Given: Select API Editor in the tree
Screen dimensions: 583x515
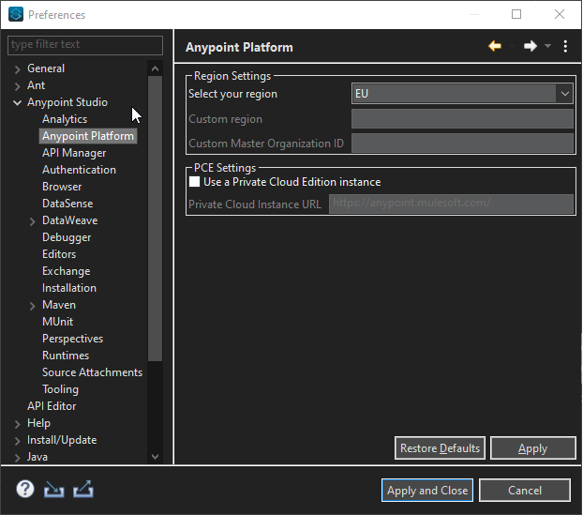Looking at the screenshot, I should coord(52,406).
